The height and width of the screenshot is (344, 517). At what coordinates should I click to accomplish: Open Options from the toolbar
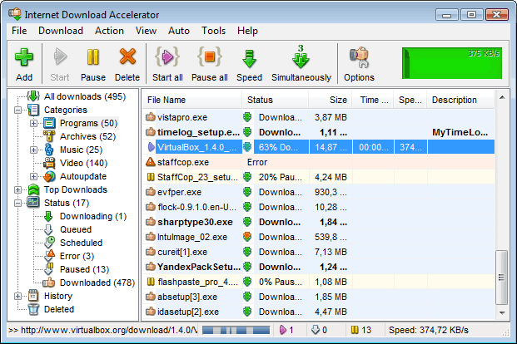[x=359, y=63]
